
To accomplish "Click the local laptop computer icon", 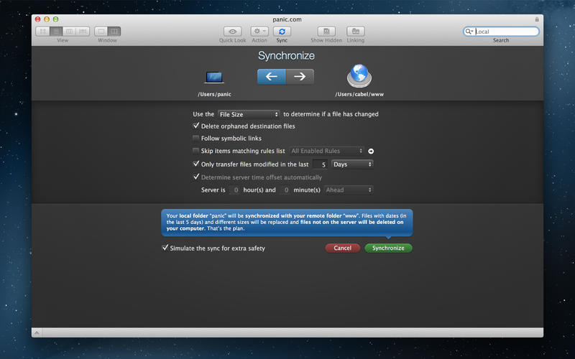I will [x=214, y=78].
